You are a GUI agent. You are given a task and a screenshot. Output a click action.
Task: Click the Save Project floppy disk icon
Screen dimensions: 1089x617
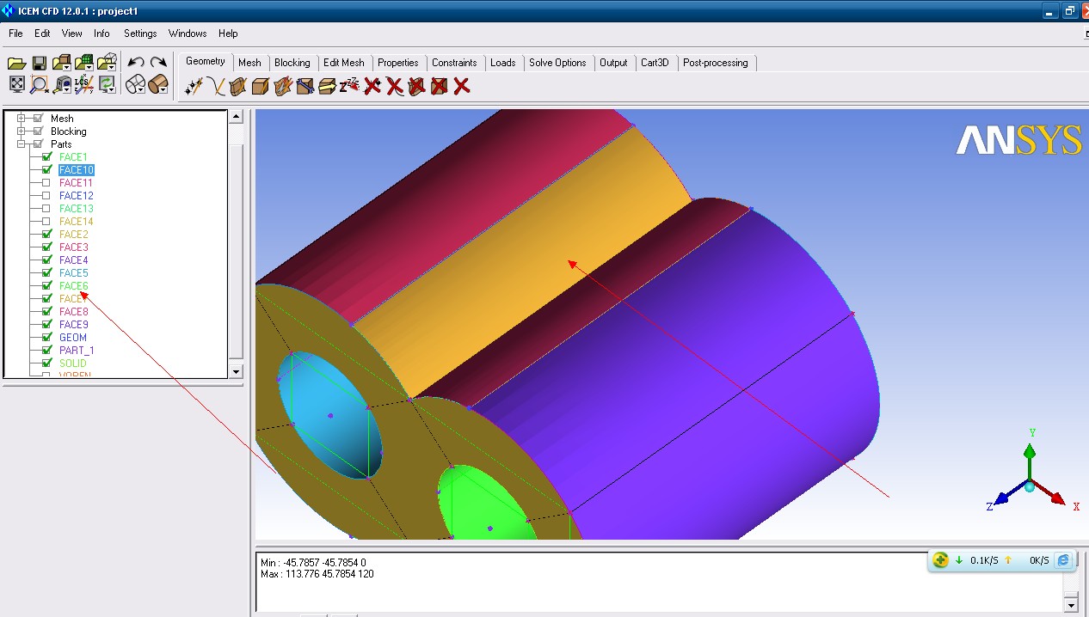39,63
